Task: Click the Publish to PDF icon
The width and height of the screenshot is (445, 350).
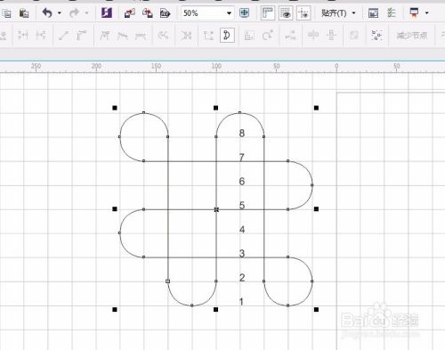Action: click(x=166, y=13)
